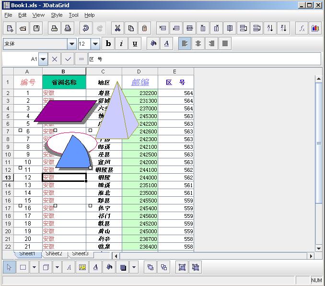
Task: Click the horizontal scrollbar right arrow
Action: pyautogui.click(x=311, y=256)
